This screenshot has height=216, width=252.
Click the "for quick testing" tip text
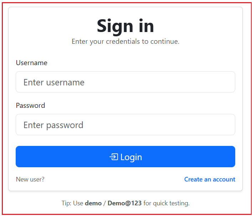[166, 204]
